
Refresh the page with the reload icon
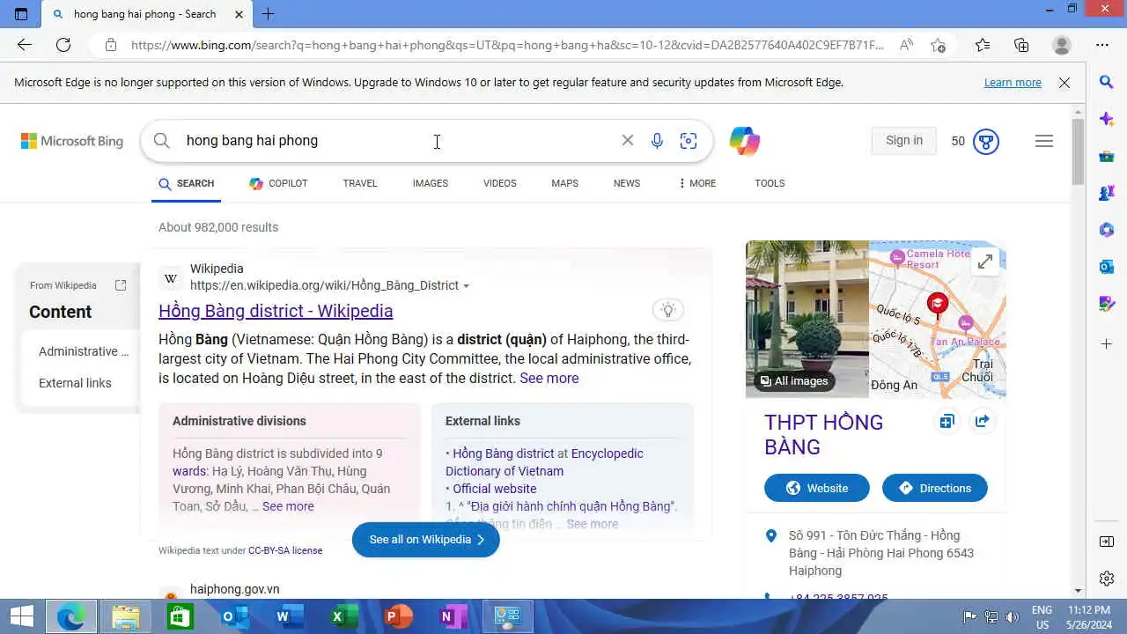coord(63,45)
